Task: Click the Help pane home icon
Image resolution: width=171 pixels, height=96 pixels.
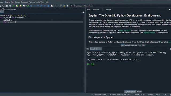Action: point(170,10)
